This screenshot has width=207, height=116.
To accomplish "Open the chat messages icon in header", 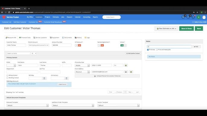I will click(x=183, y=17).
